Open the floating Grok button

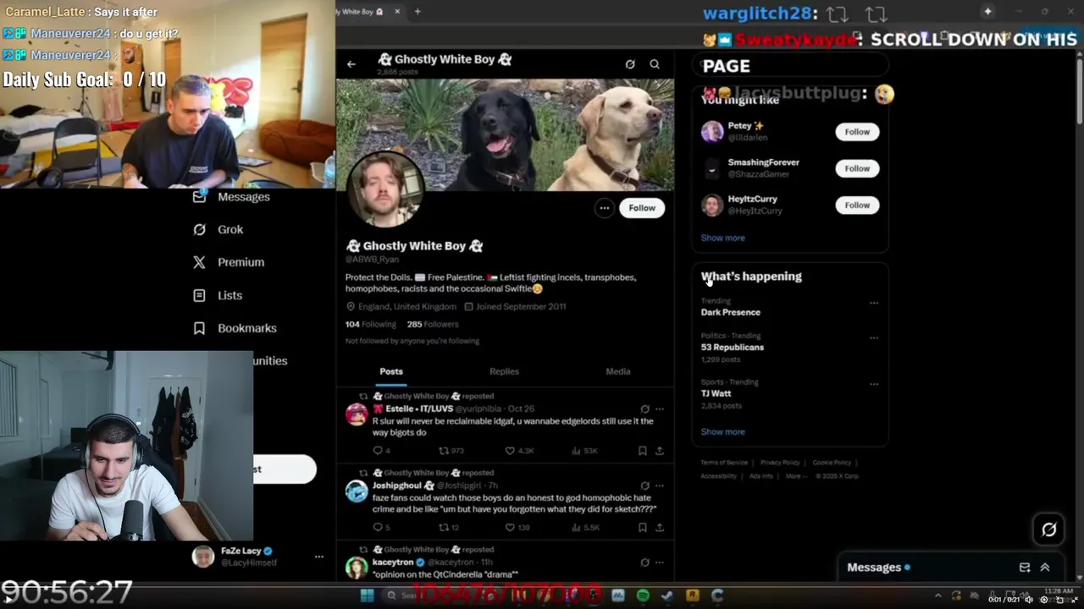(1048, 529)
